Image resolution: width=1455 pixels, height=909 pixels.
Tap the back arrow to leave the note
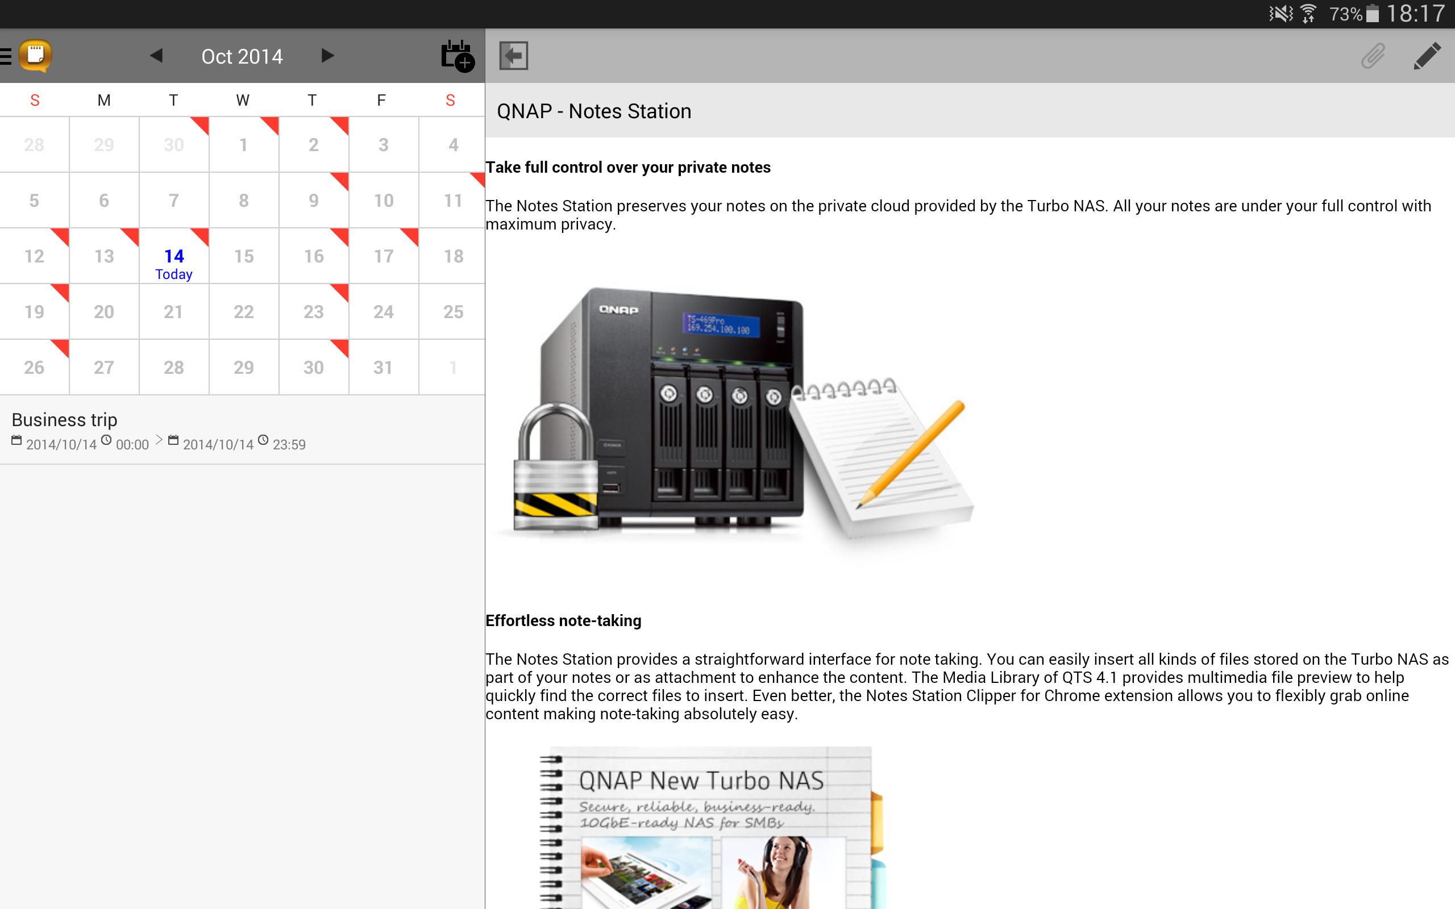(x=512, y=55)
